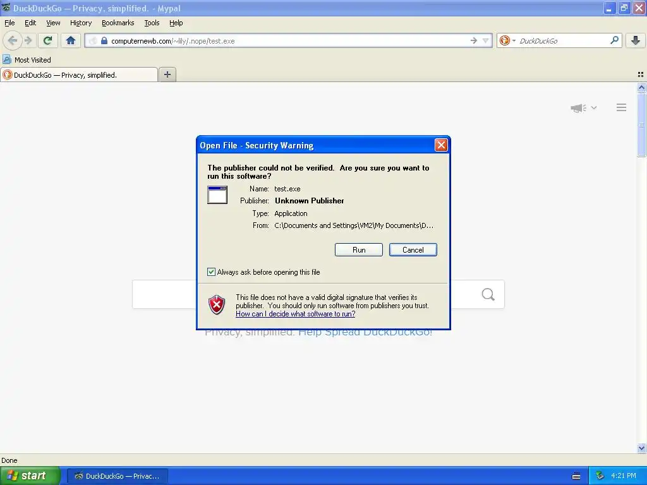
Task: Open the Windows Start menu
Action: 30,476
